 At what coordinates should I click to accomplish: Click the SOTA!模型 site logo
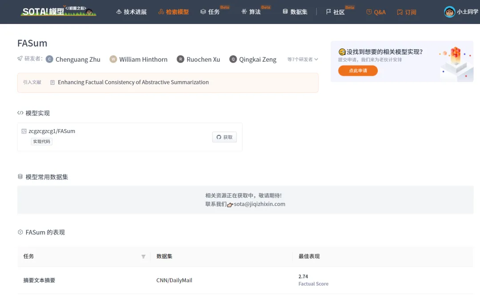[x=58, y=11]
